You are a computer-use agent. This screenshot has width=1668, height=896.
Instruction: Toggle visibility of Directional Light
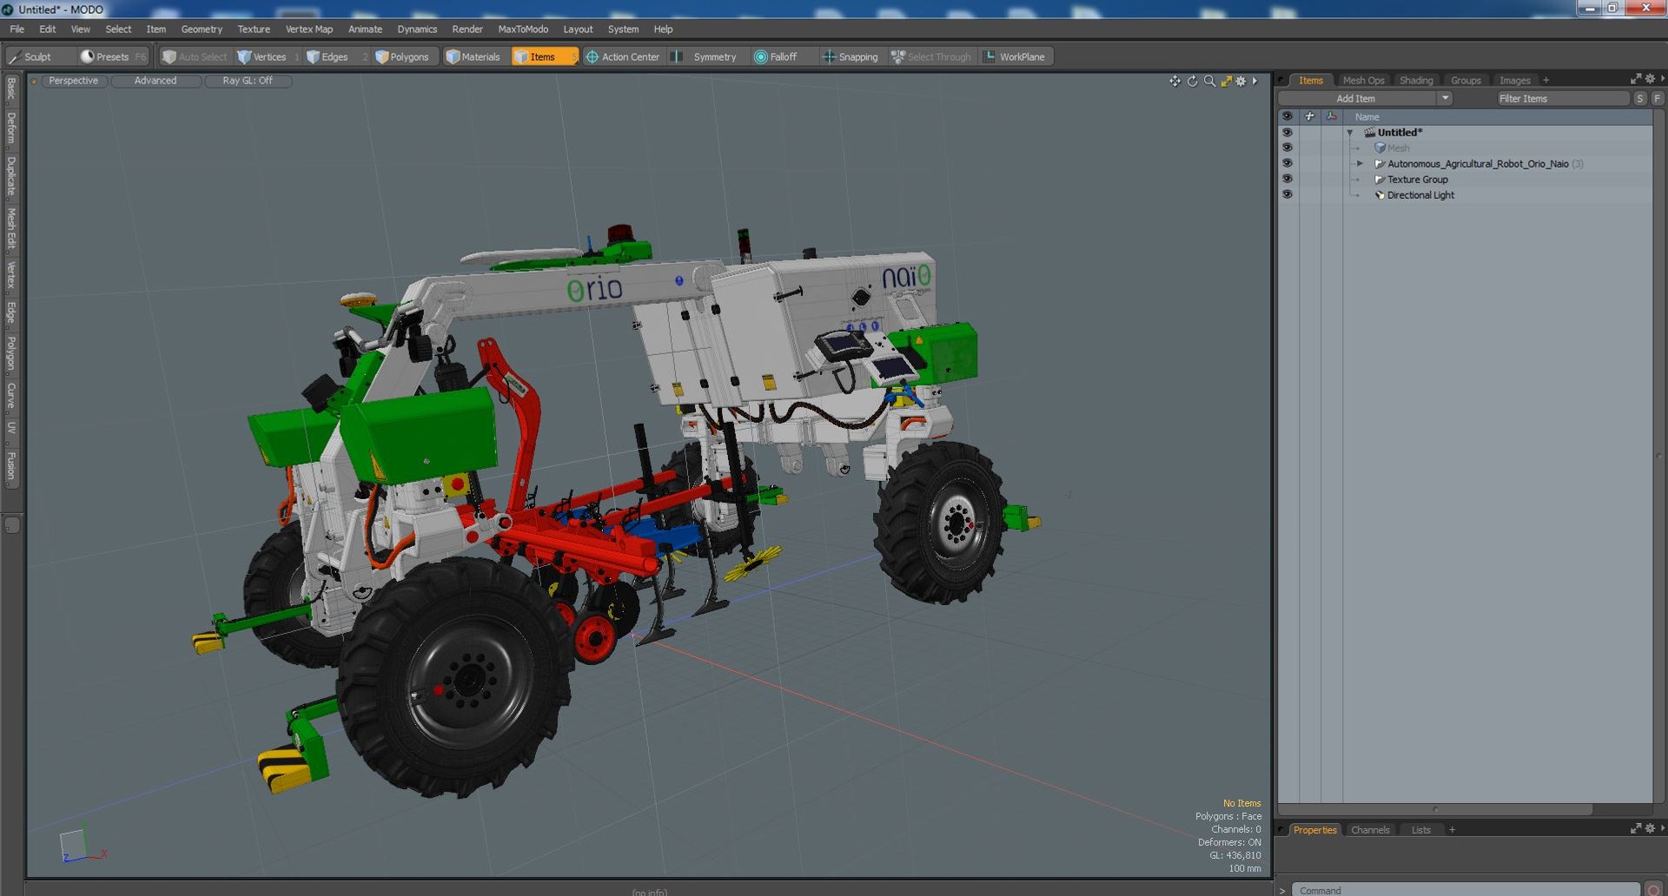tap(1287, 194)
